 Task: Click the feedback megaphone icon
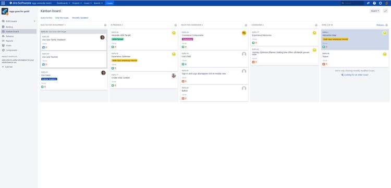(x=368, y=3)
